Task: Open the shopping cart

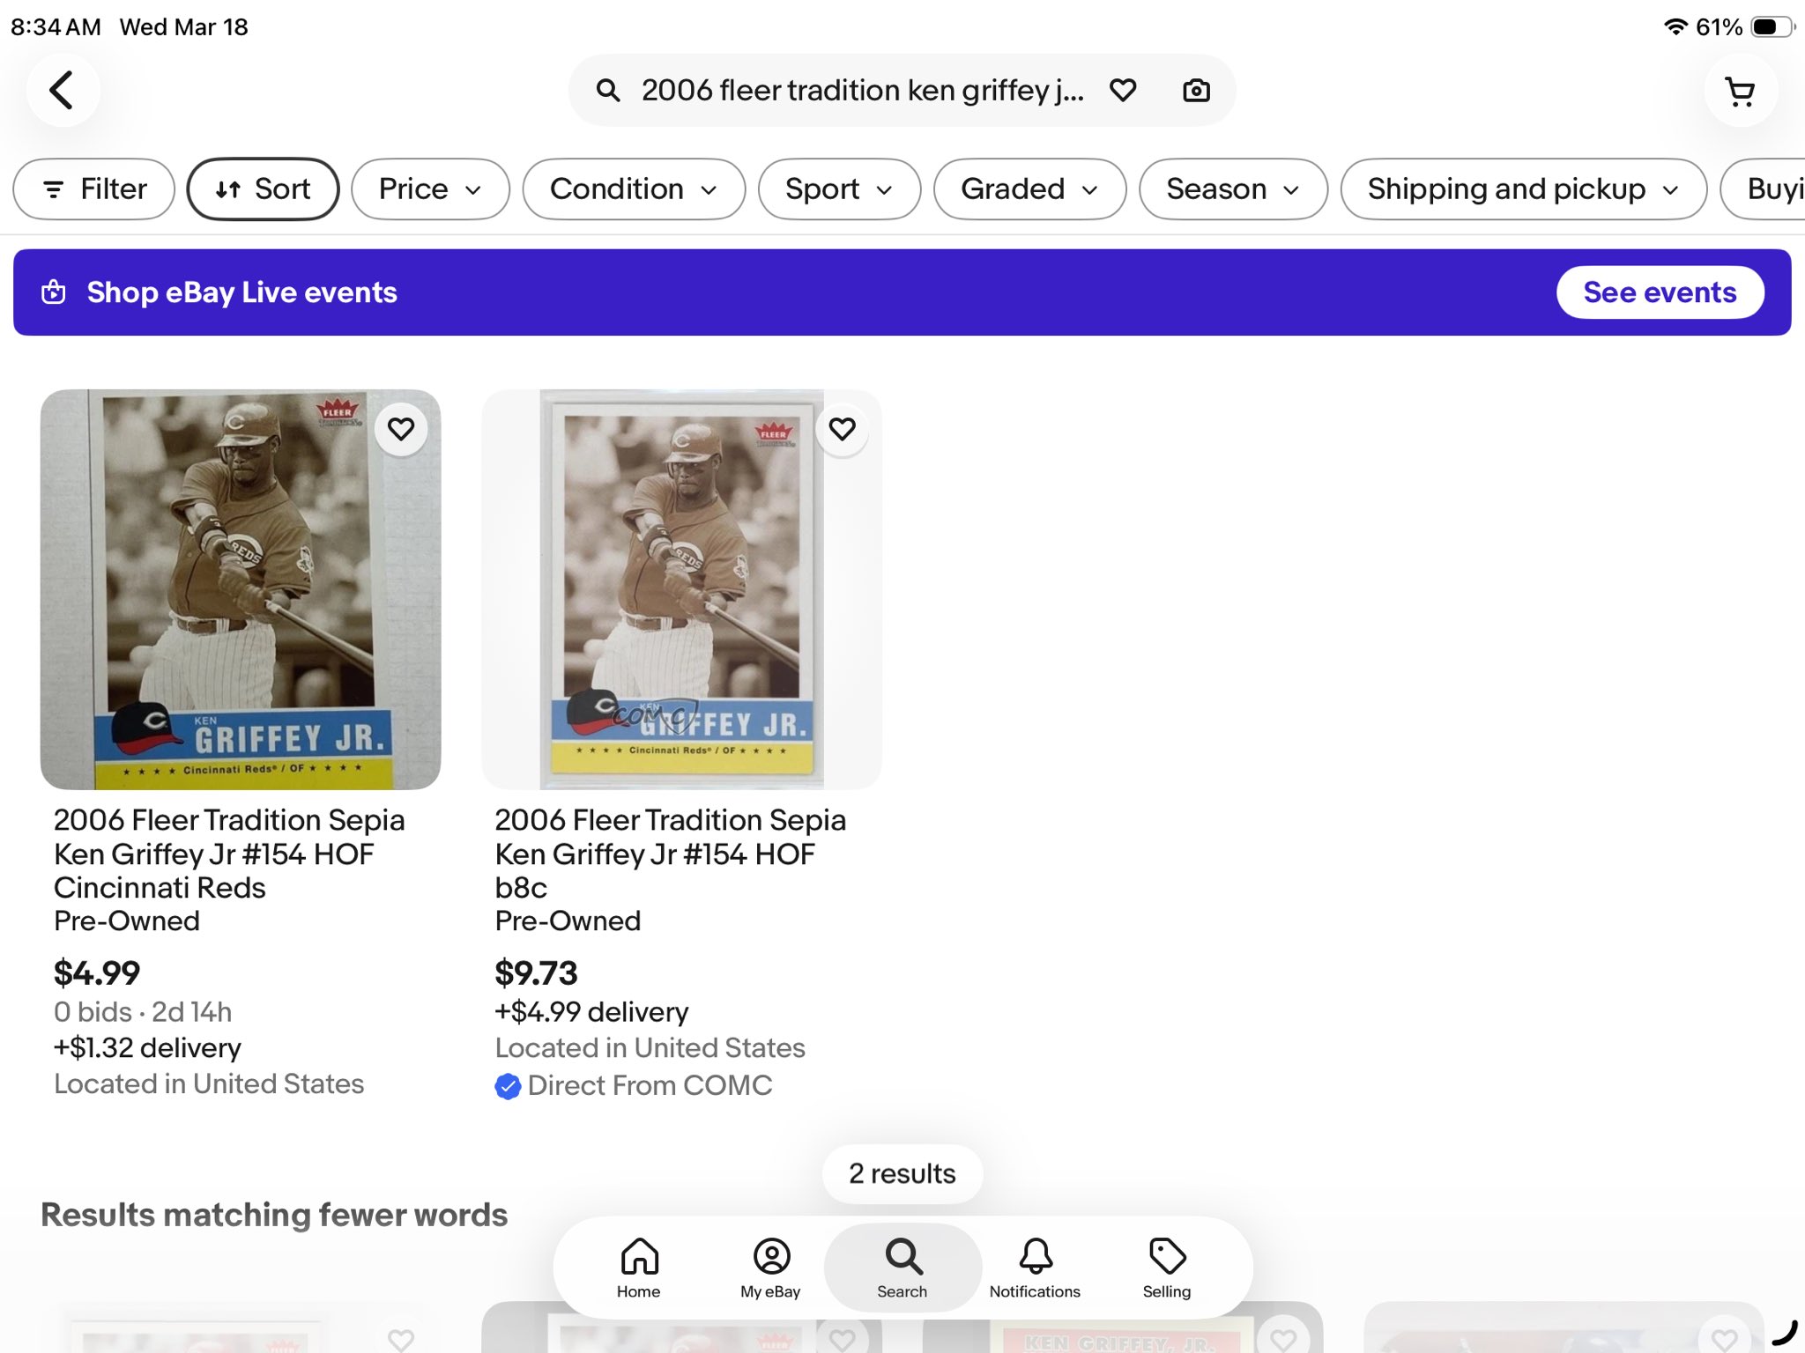Action: pos(1740,91)
